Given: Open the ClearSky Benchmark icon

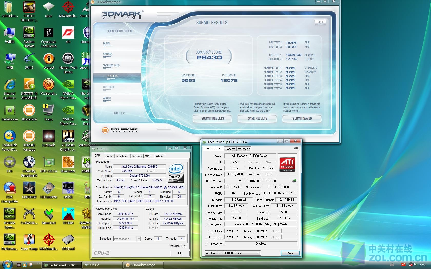Looking at the screenshot, I should (x=29, y=167).
